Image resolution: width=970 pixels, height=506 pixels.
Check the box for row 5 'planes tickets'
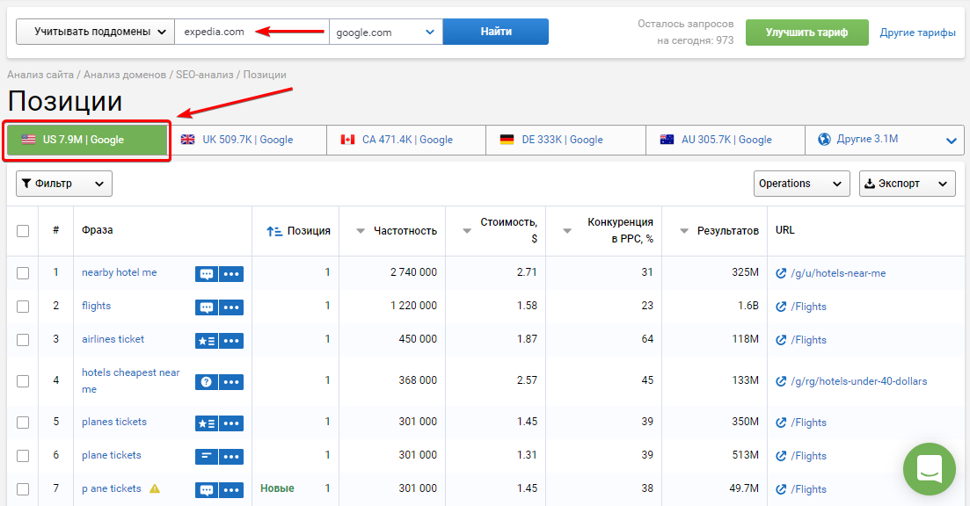click(23, 423)
